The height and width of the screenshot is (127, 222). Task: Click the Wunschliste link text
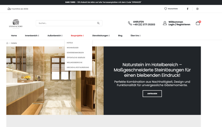pyautogui.click(x=173, y=9)
